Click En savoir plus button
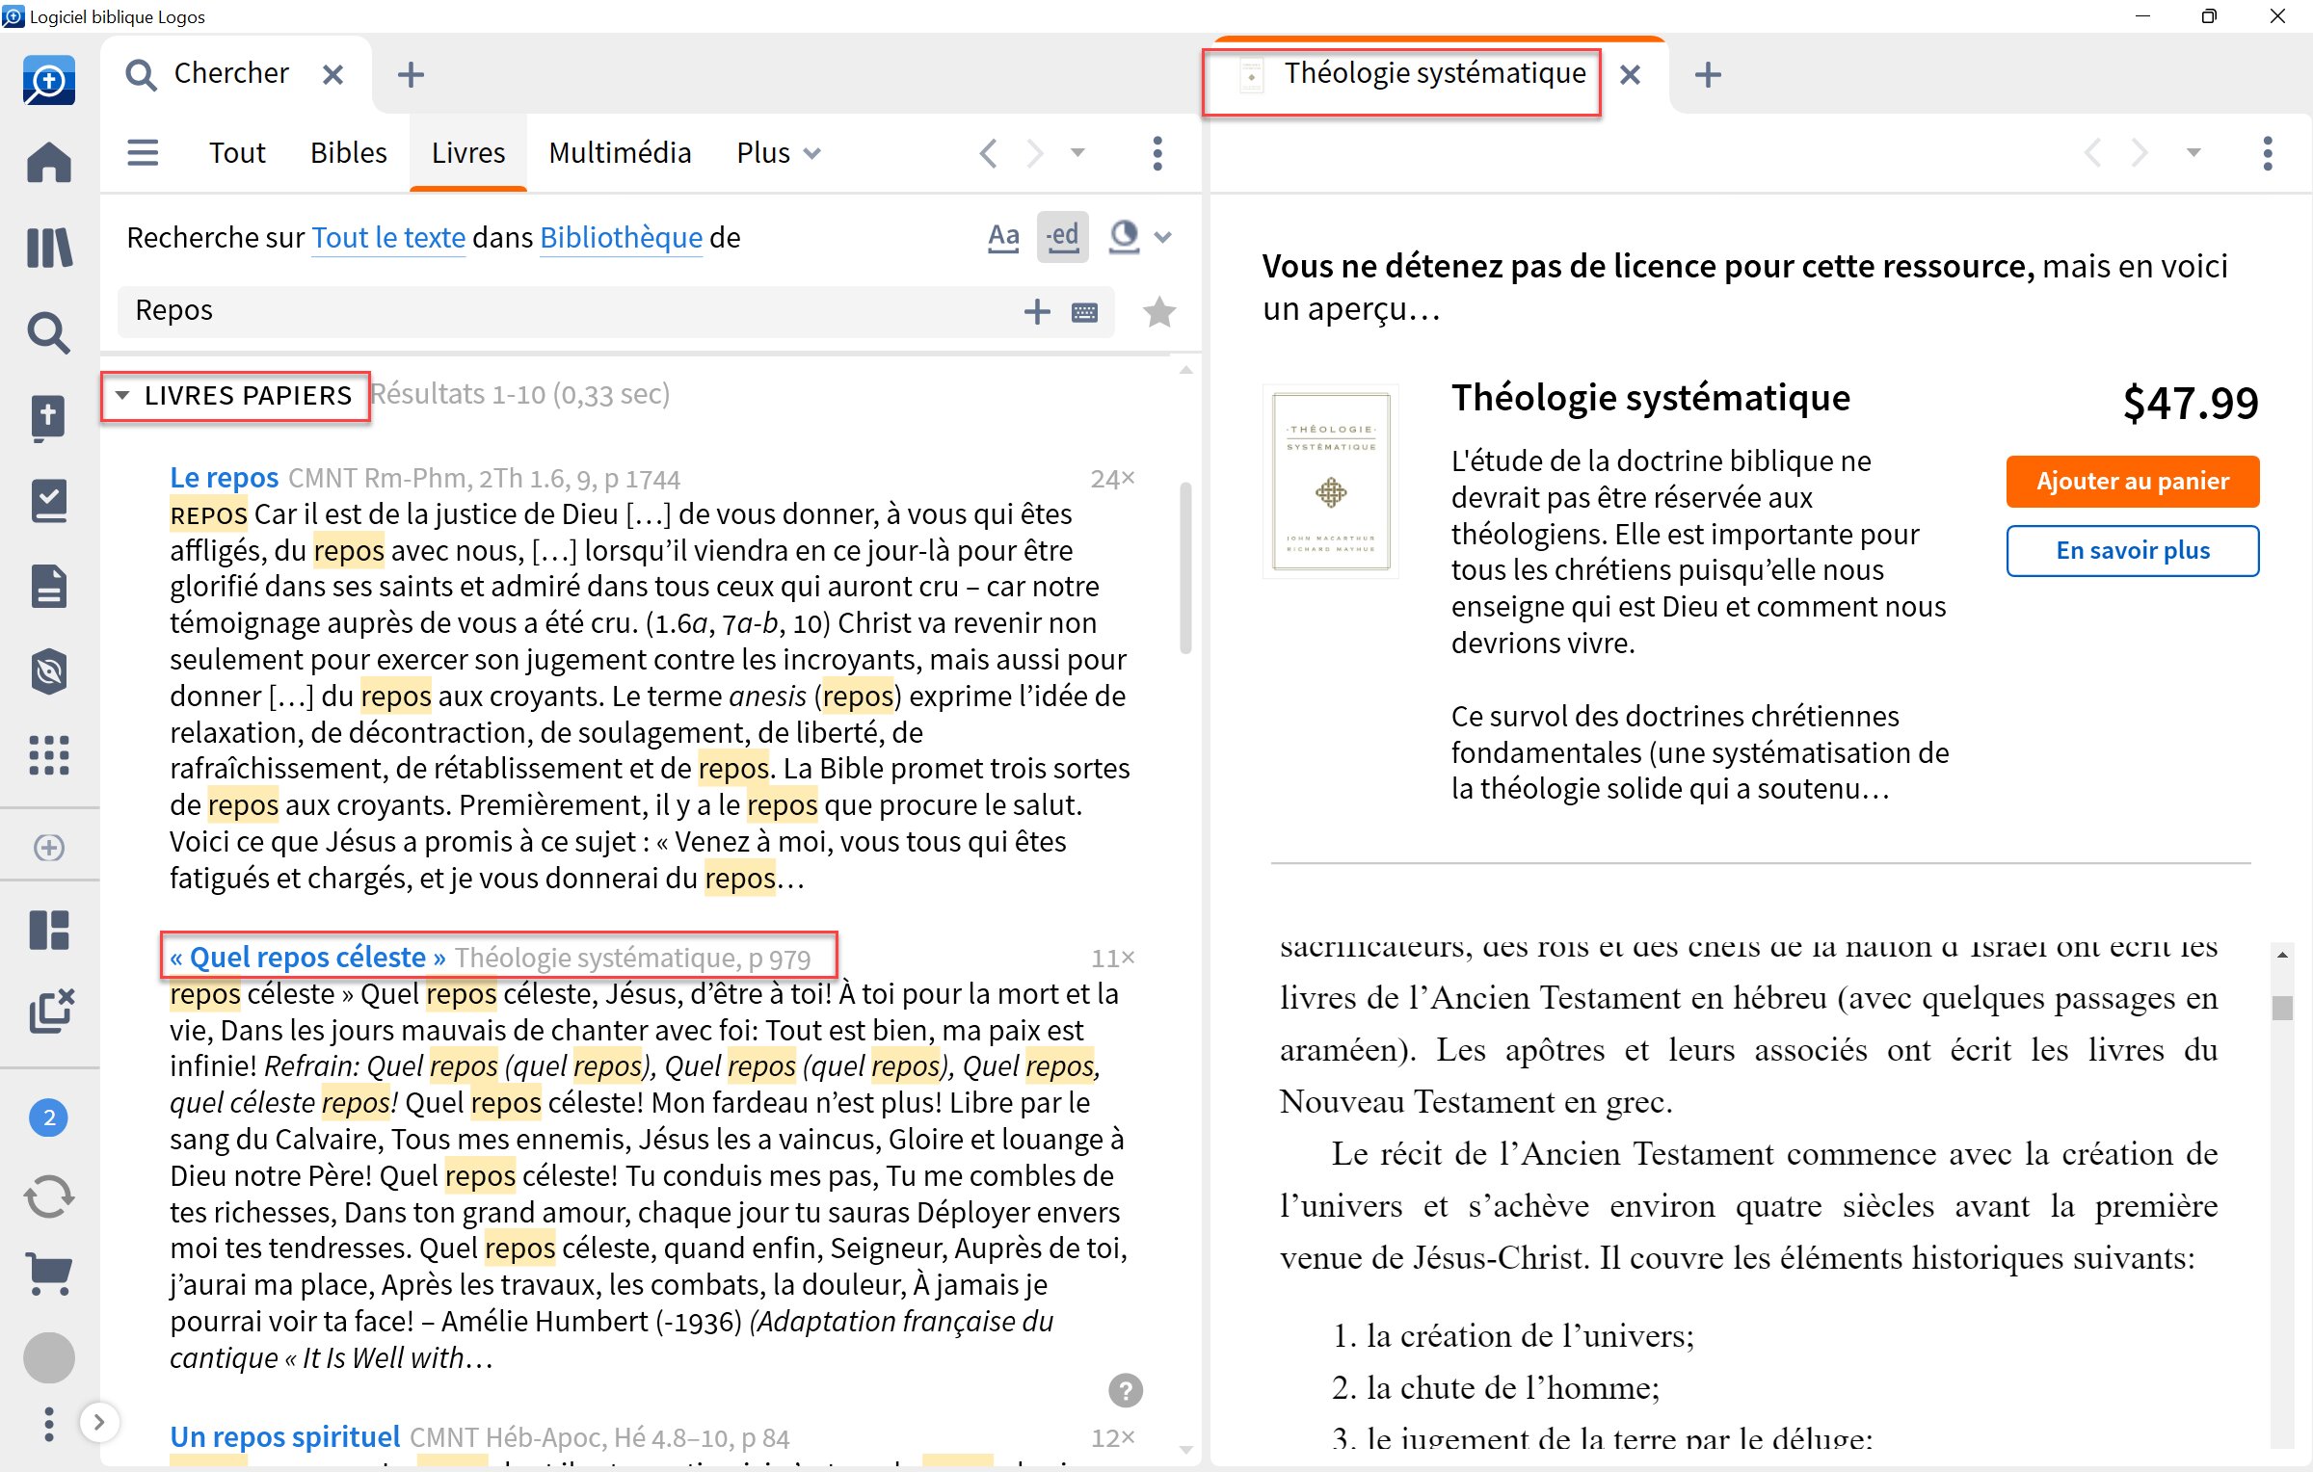This screenshot has height=1472, width=2313. point(2132,550)
